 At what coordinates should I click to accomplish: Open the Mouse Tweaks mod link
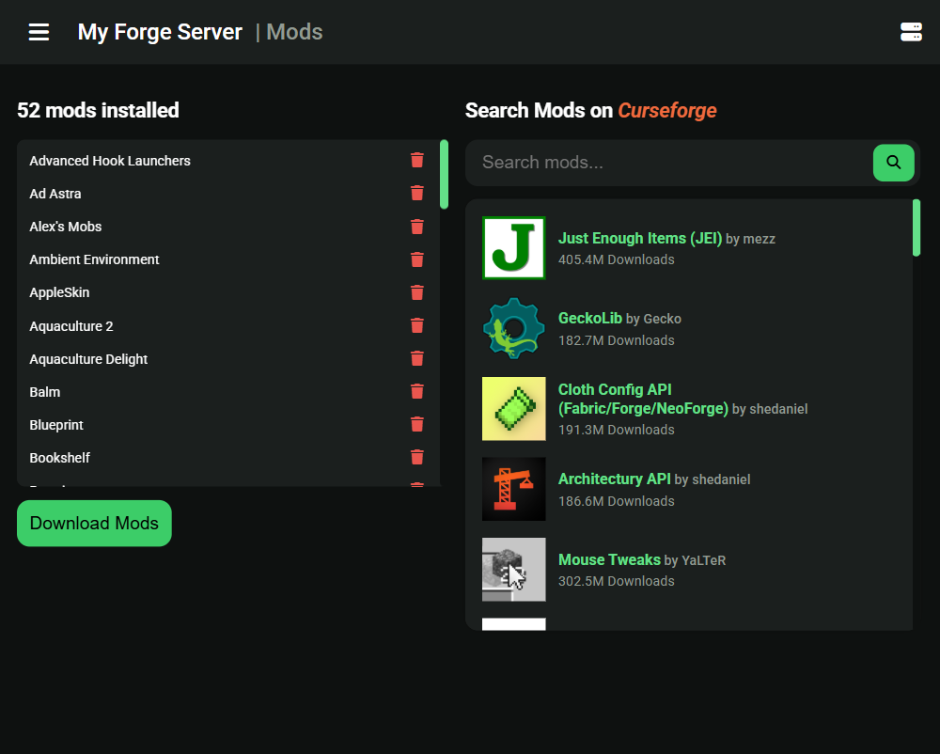(x=609, y=560)
